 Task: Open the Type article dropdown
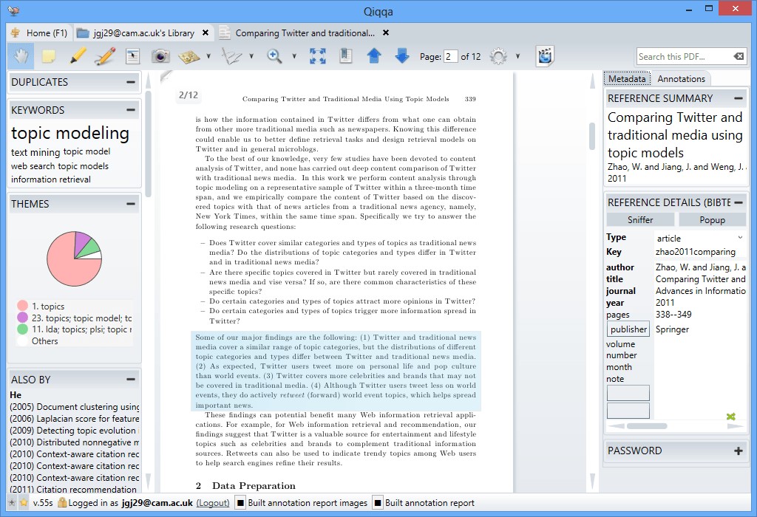[x=740, y=238]
